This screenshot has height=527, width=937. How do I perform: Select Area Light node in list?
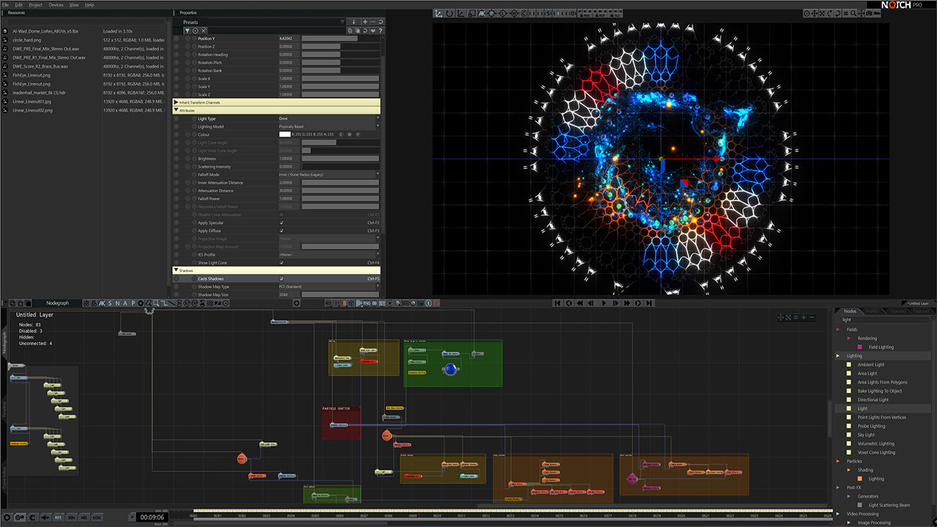pyautogui.click(x=867, y=373)
